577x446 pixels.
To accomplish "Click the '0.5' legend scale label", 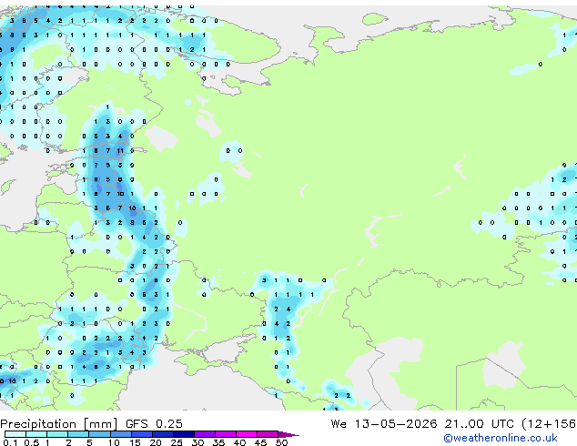I will click(31, 442).
